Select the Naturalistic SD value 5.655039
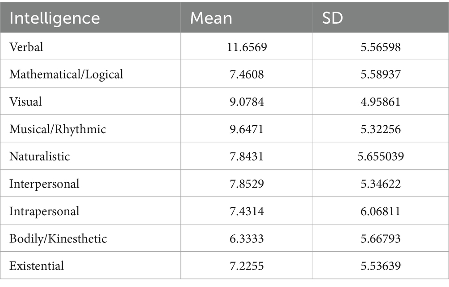The width and height of the screenshot is (449, 287). tap(381, 156)
